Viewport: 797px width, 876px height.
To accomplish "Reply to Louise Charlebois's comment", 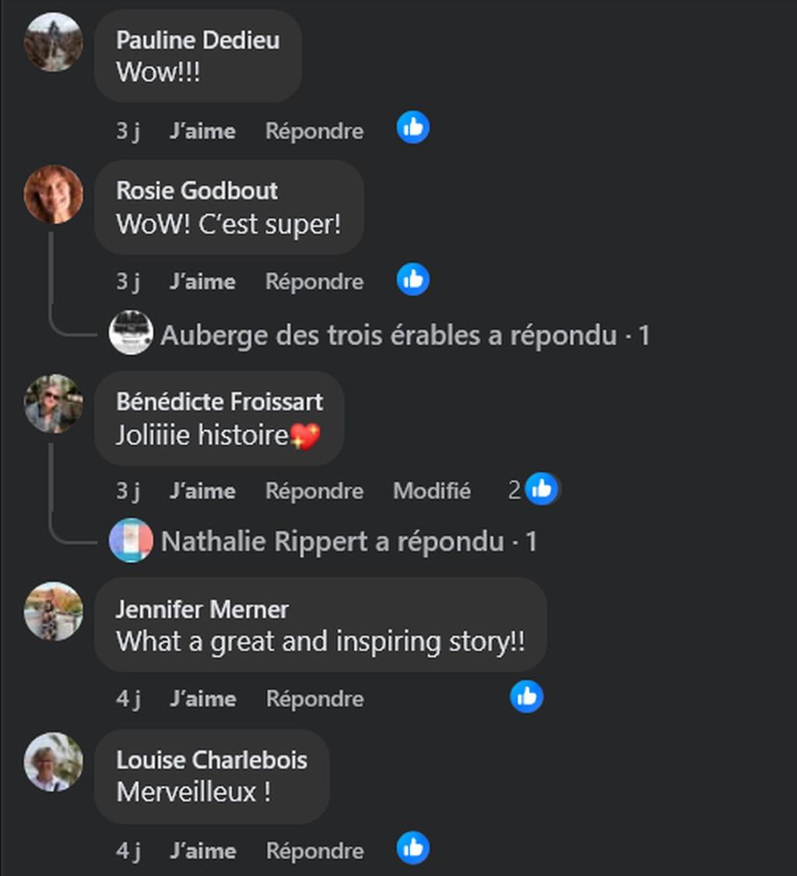I will (x=314, y=850).
